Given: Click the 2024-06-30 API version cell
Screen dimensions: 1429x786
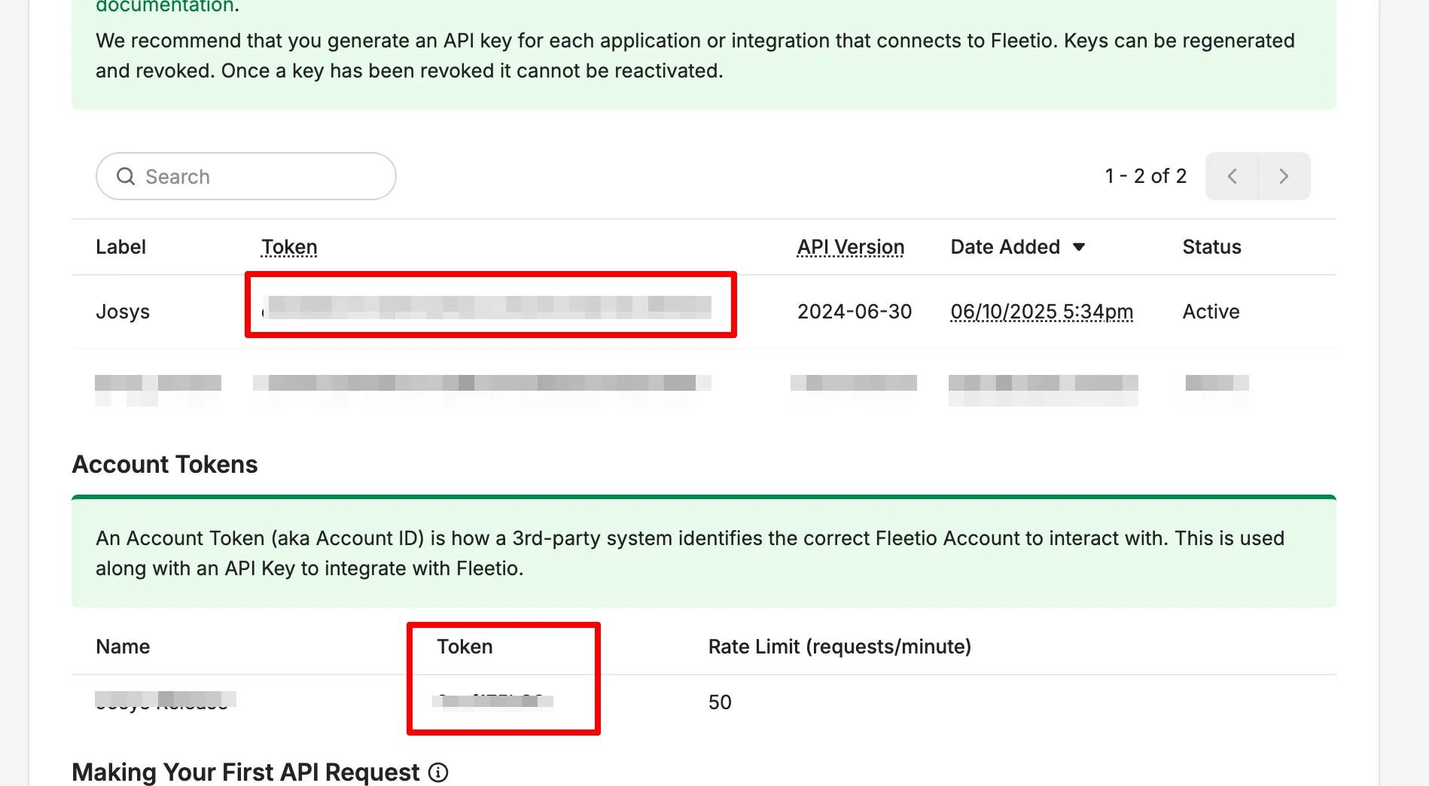Looking at the screenshot, I should coord(855,312).
